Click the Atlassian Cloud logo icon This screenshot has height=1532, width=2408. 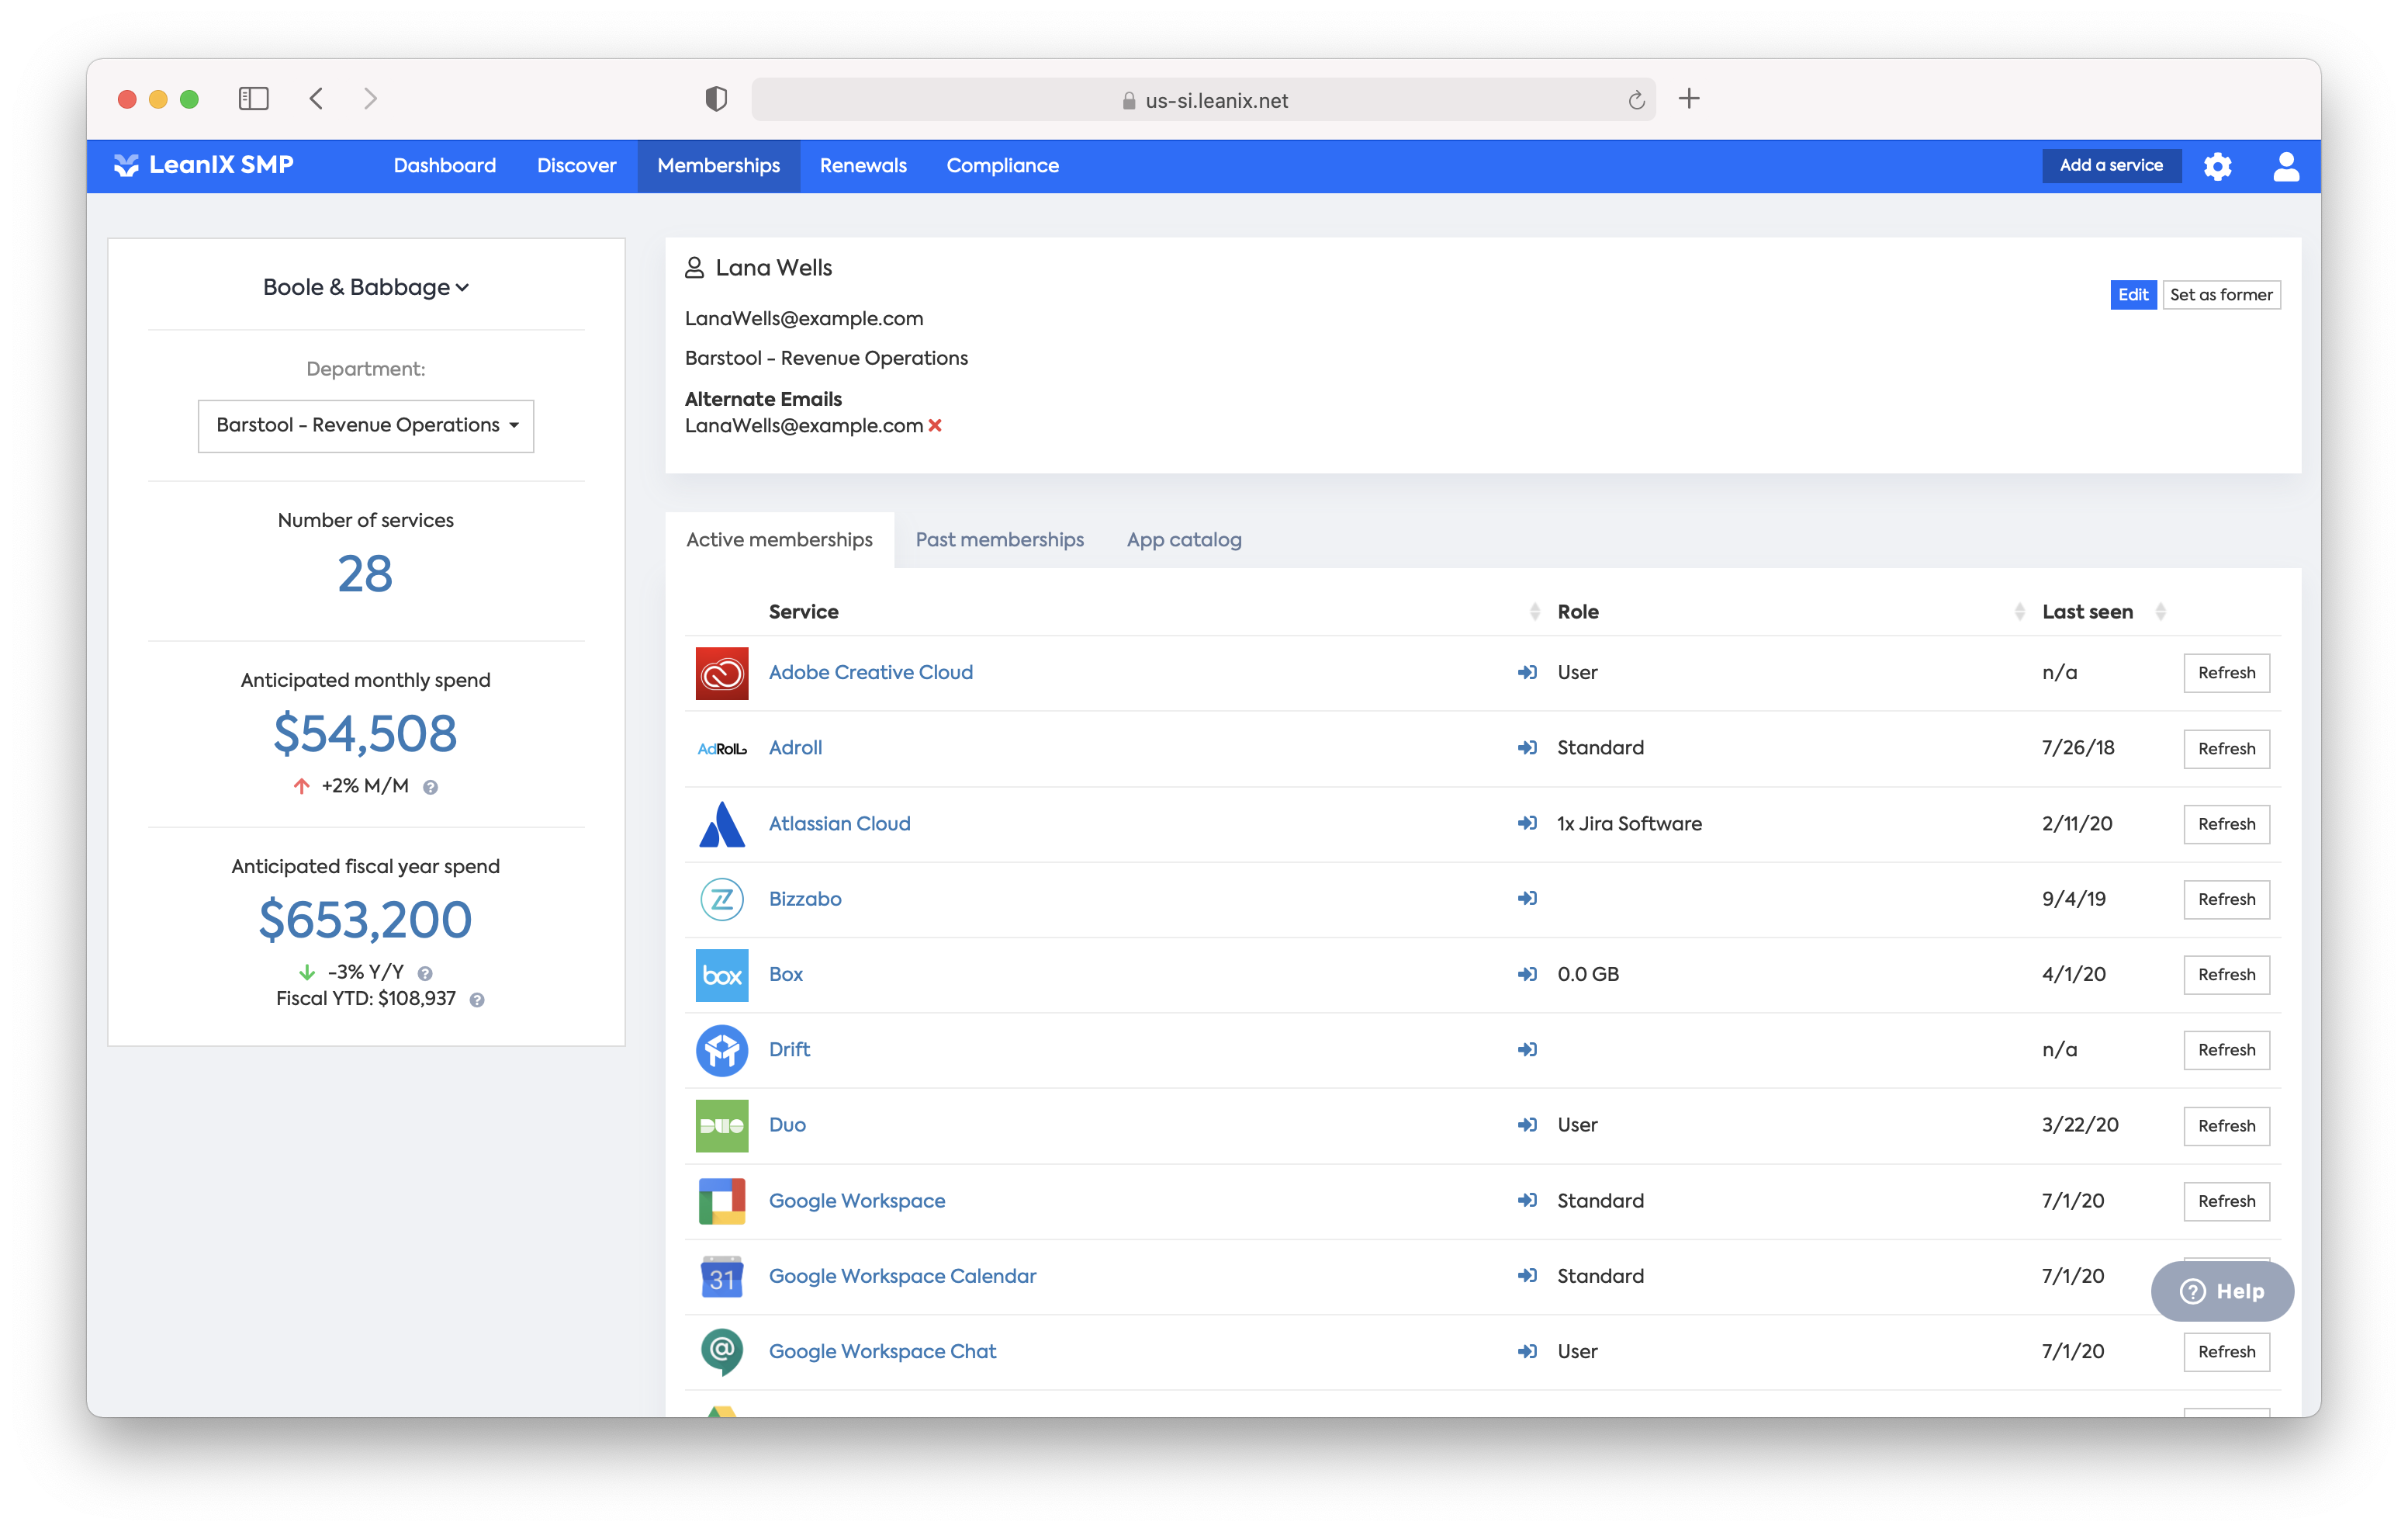coord(721,823)
